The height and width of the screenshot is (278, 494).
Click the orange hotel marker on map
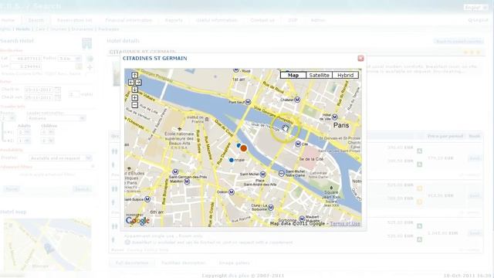tap(244, 148)
